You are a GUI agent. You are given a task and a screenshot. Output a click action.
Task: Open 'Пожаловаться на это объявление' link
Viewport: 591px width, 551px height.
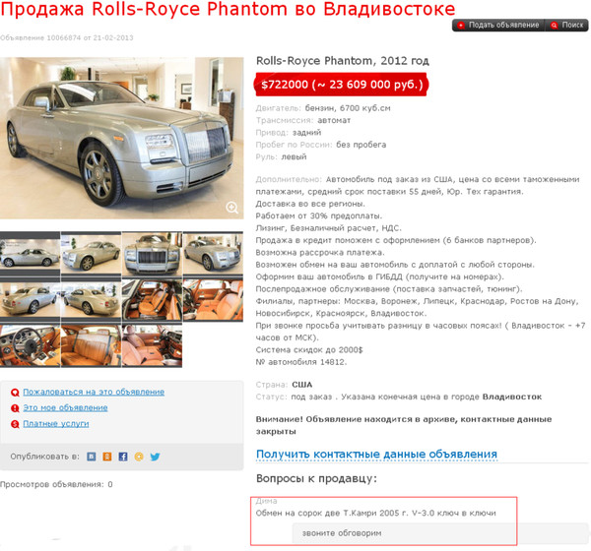(x=94, y=392)
